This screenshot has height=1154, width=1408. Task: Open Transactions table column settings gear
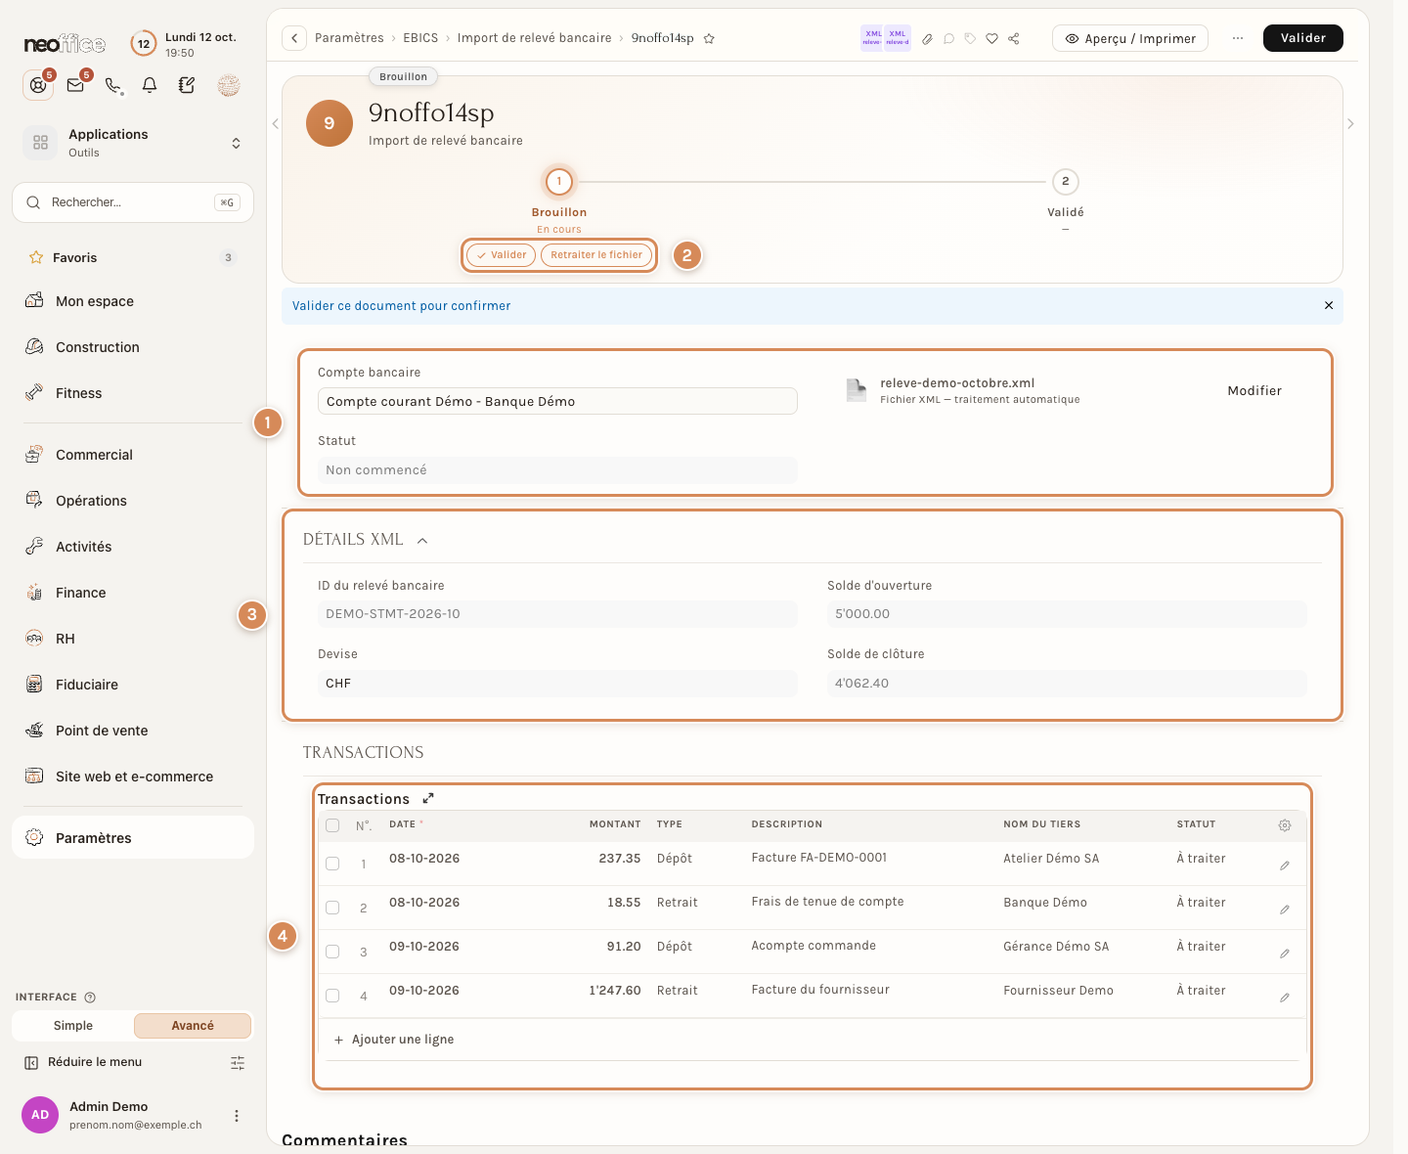[x=1285, y=825]
